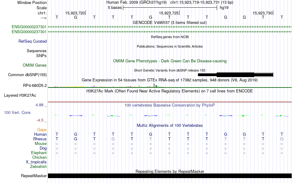The width and height of the screenshot is (292, 183).
Task: Click the 4.88 upper conservation scale value
Action: click(x=39, y=105)
